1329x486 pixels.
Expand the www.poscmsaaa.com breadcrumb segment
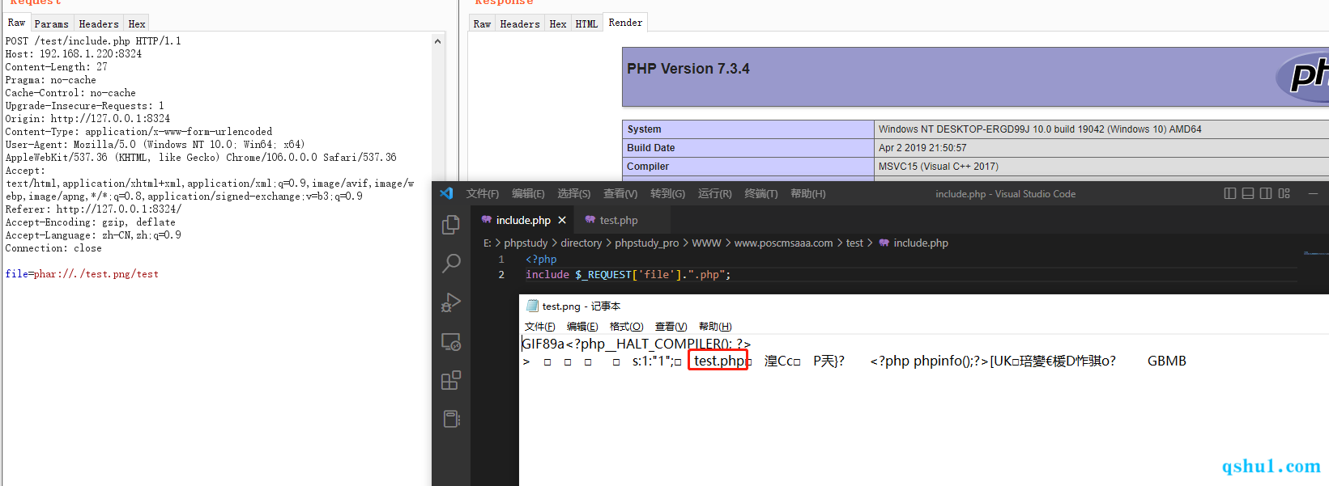783,243
